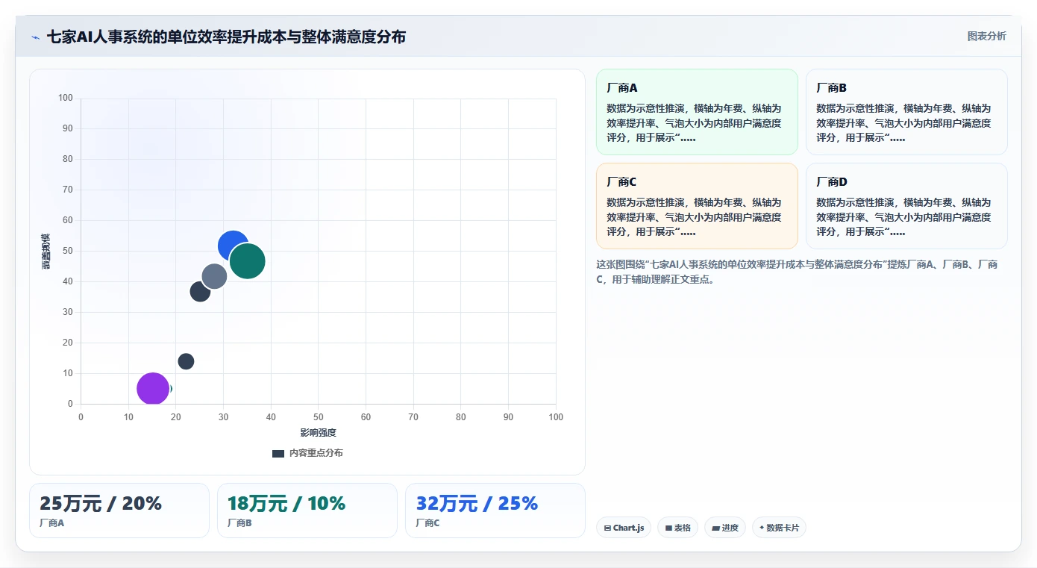Click the 18万元 / 10% stat card
This screenshot has height=568, width=1037.
(x=307, y=511)
